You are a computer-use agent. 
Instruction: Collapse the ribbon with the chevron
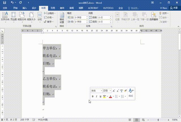click(x=178, y=27)
